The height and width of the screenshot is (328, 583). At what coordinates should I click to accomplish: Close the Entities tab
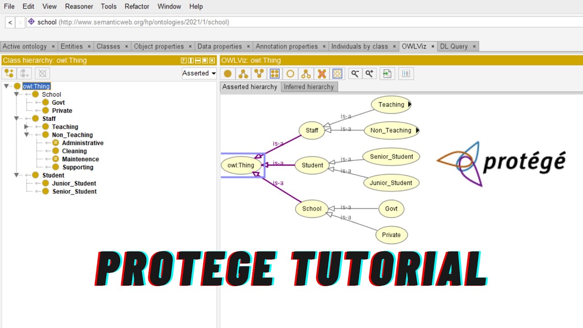click(x=89, y=46)
